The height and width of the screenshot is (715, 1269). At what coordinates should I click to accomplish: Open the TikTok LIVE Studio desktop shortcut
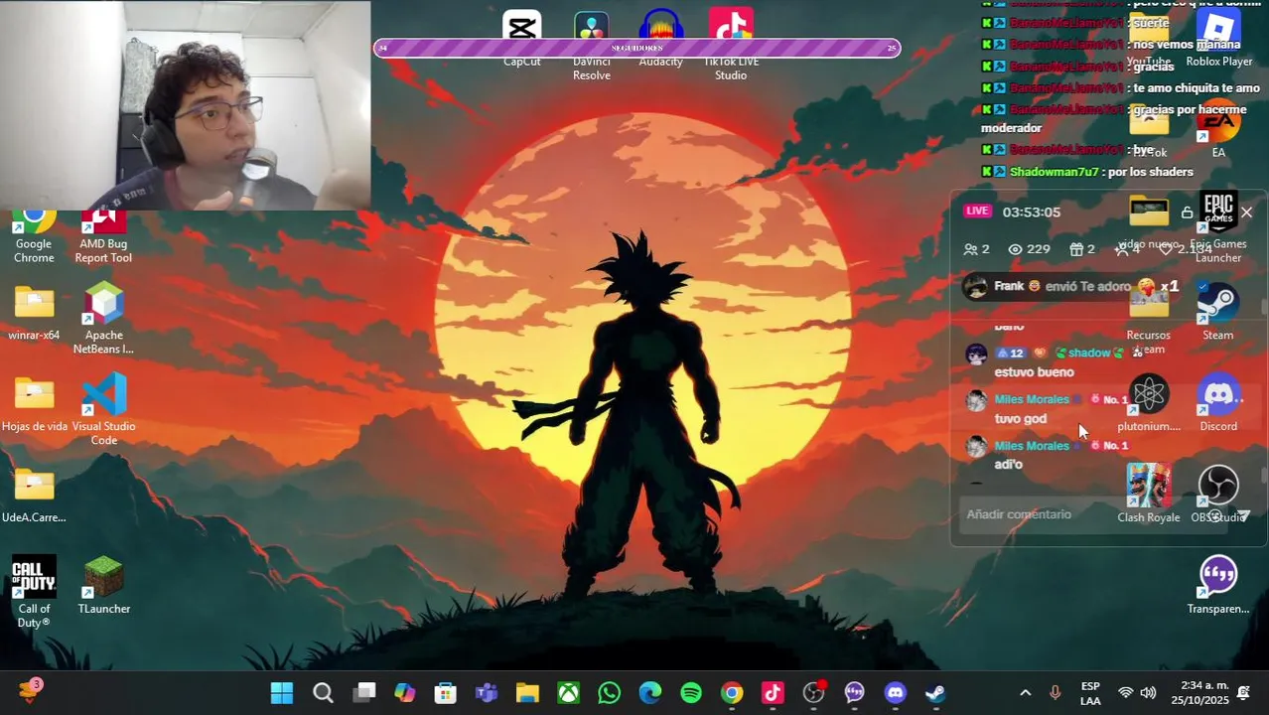[x=731, y=46]
